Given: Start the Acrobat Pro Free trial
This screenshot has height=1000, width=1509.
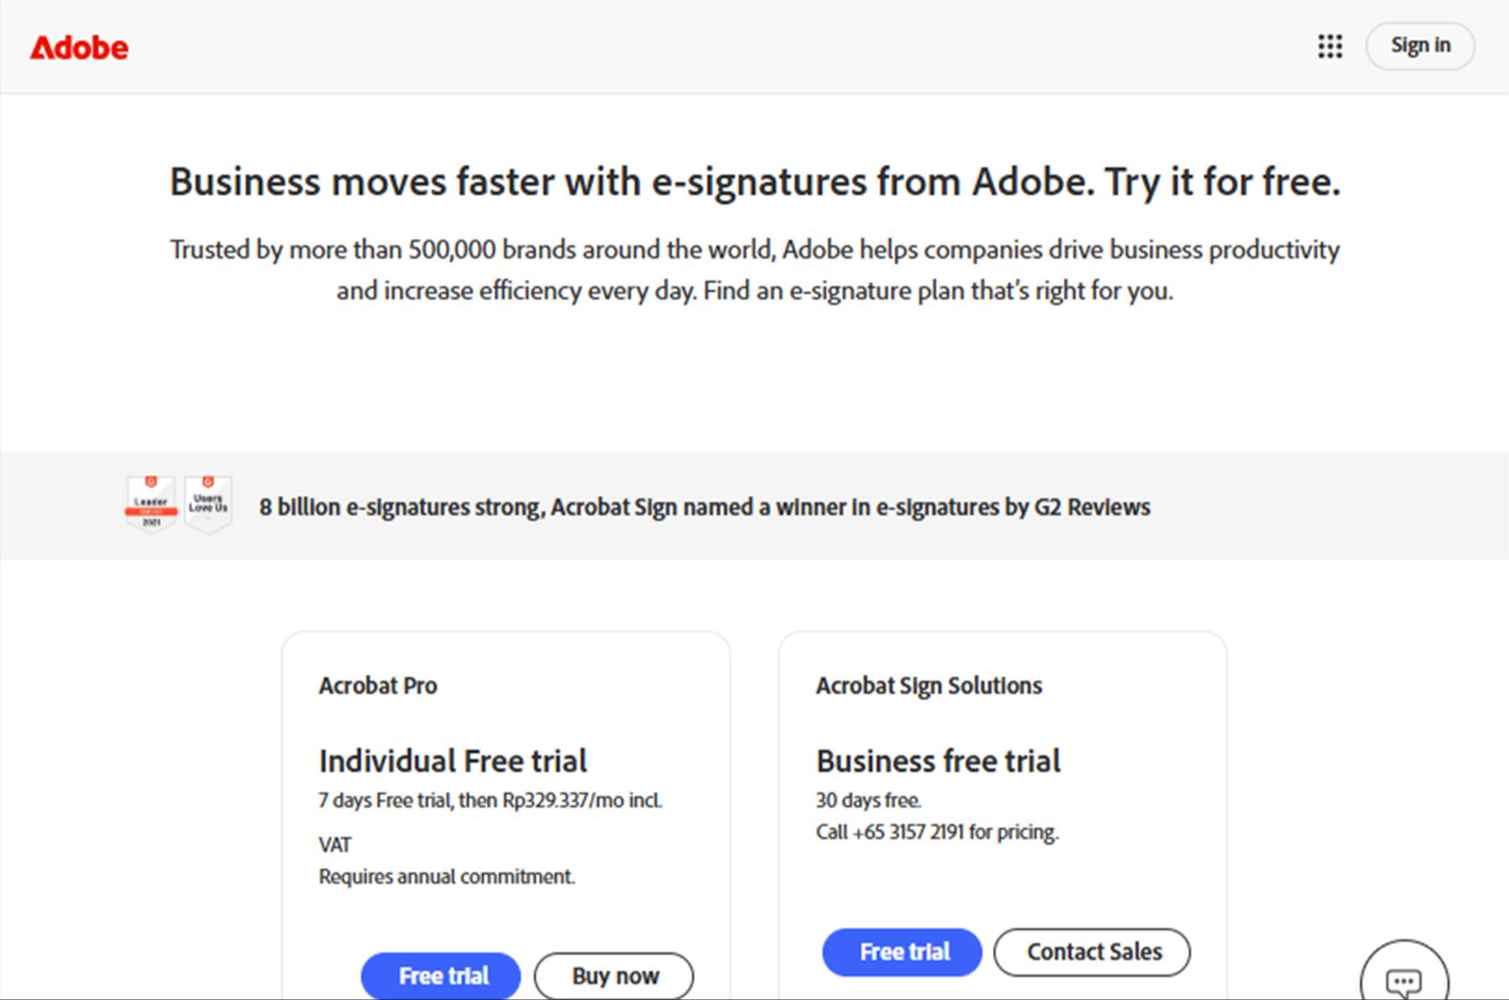Looking at the screenshot, I should (x=441, y=976).
